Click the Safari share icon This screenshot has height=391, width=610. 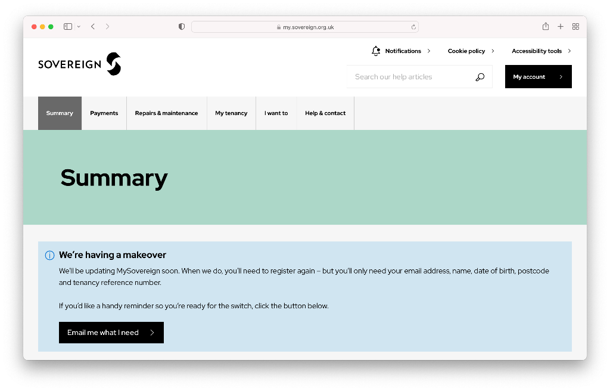(545, 26)
